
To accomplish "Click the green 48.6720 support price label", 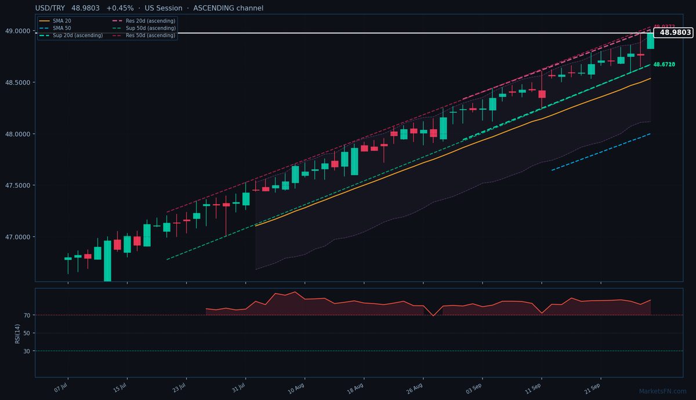I will click(x=664, y=64).
